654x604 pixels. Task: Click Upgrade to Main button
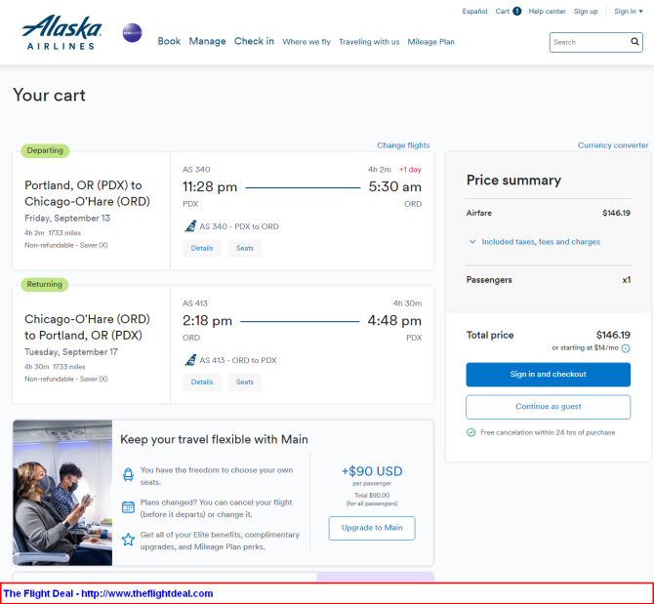pyautogui.click(x=372, y=528)
